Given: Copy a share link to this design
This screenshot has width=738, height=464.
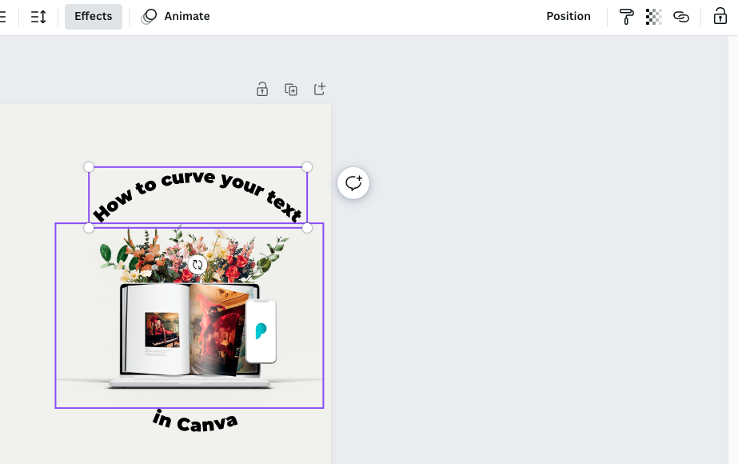Looking at the screenshot, I should coord(680,16).
